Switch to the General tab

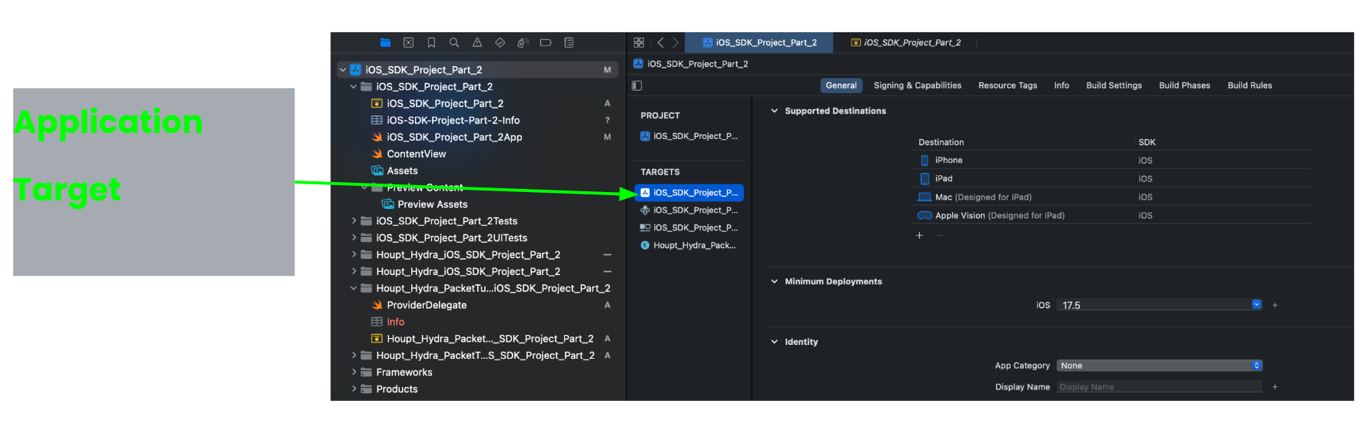point(841,86)
